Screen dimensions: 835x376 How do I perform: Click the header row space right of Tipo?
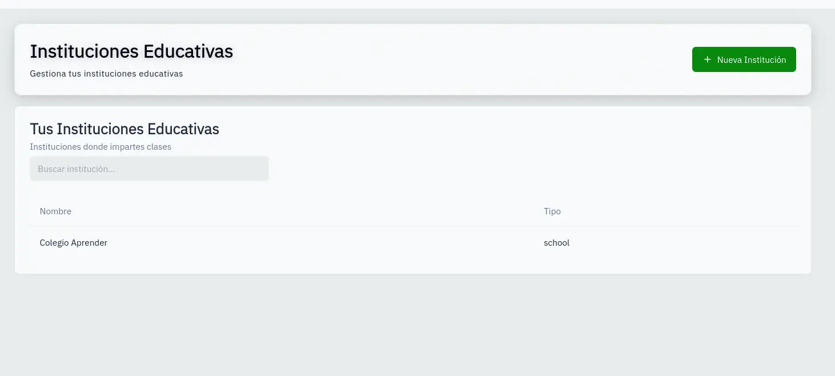(x=685, y=211)
